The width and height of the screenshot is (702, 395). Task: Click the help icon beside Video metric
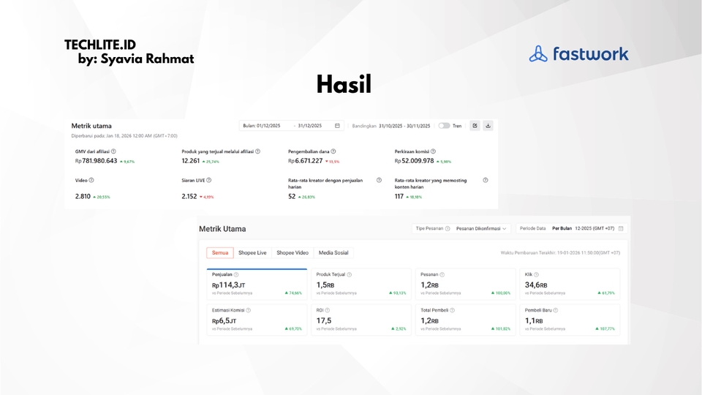[x=91, y=181]
